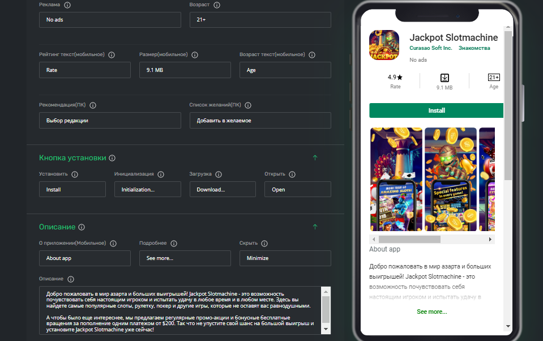Click the textarea scrollbar down arrow
The height and width of the screenshot is (341, 543).
pyautogui.click(x=326, y=329)
